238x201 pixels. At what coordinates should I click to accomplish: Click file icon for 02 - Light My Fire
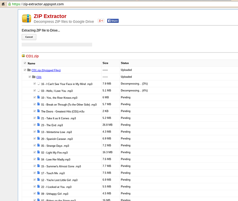[39, 152]
